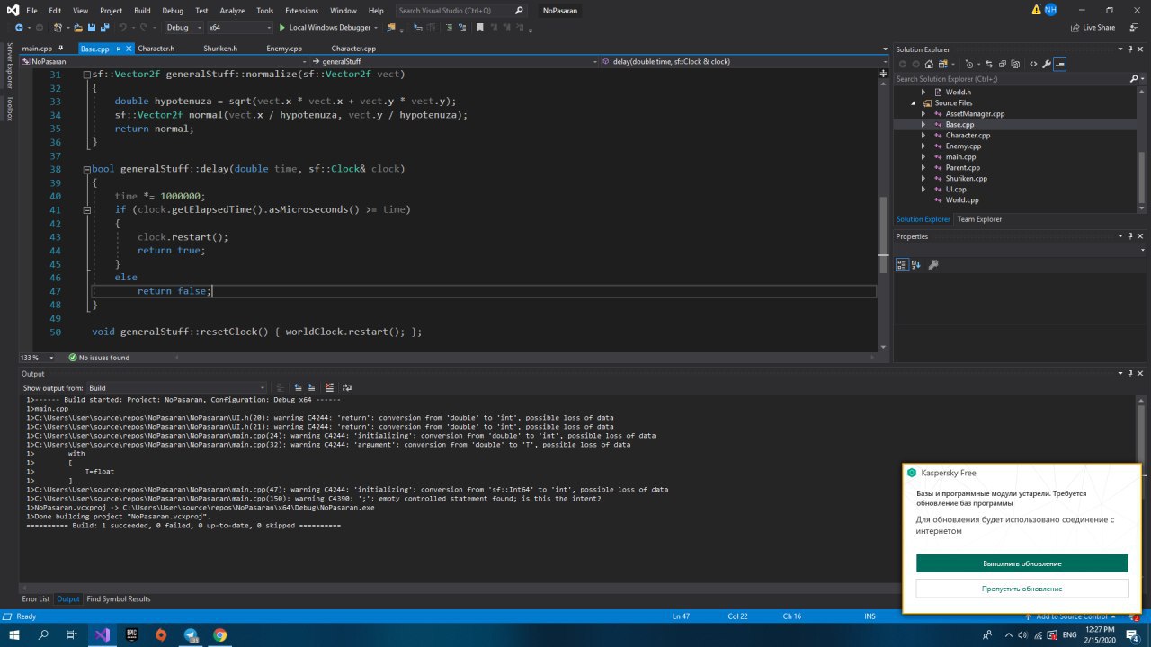Click the NH account badge
This screenshot has width=1151, height=647.
(x=1050, y=10)
